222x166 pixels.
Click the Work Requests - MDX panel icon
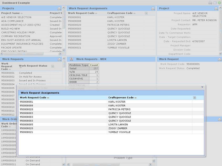(x=71, y=59)
